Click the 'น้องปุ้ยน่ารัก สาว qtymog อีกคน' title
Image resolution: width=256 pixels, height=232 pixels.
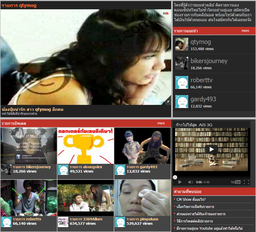[x=33, y=109]
